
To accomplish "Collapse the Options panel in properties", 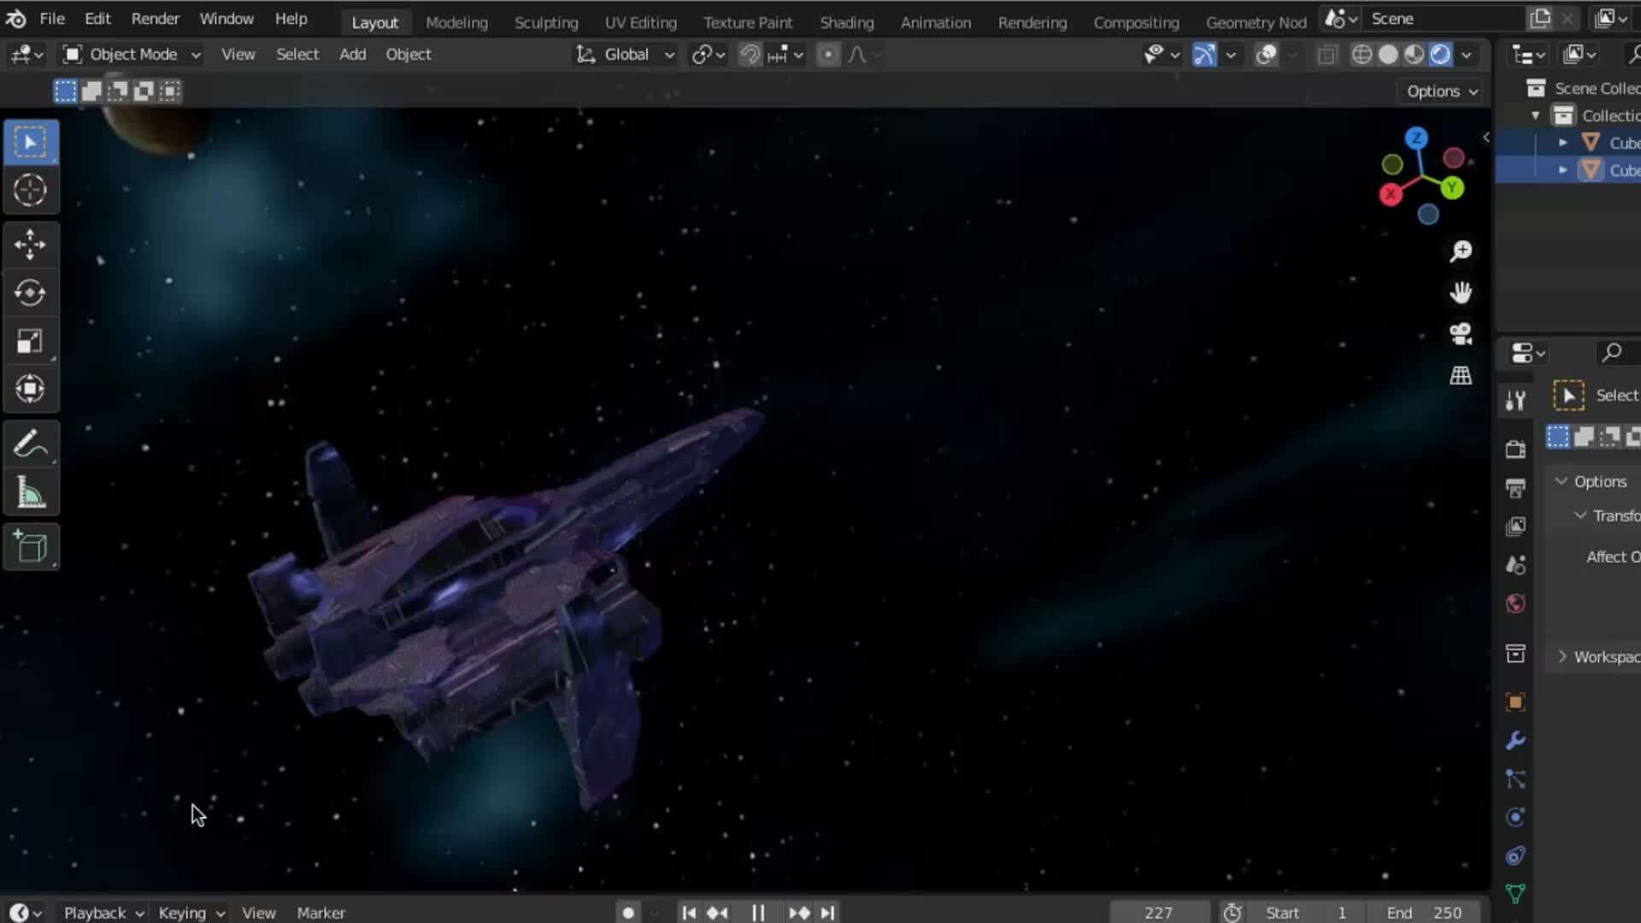I will pos(1562,481).
